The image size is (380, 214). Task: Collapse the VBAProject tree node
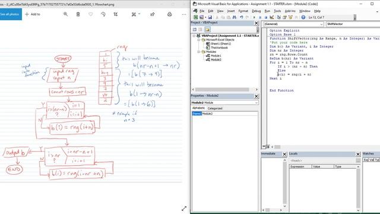[x=194, y=36]
